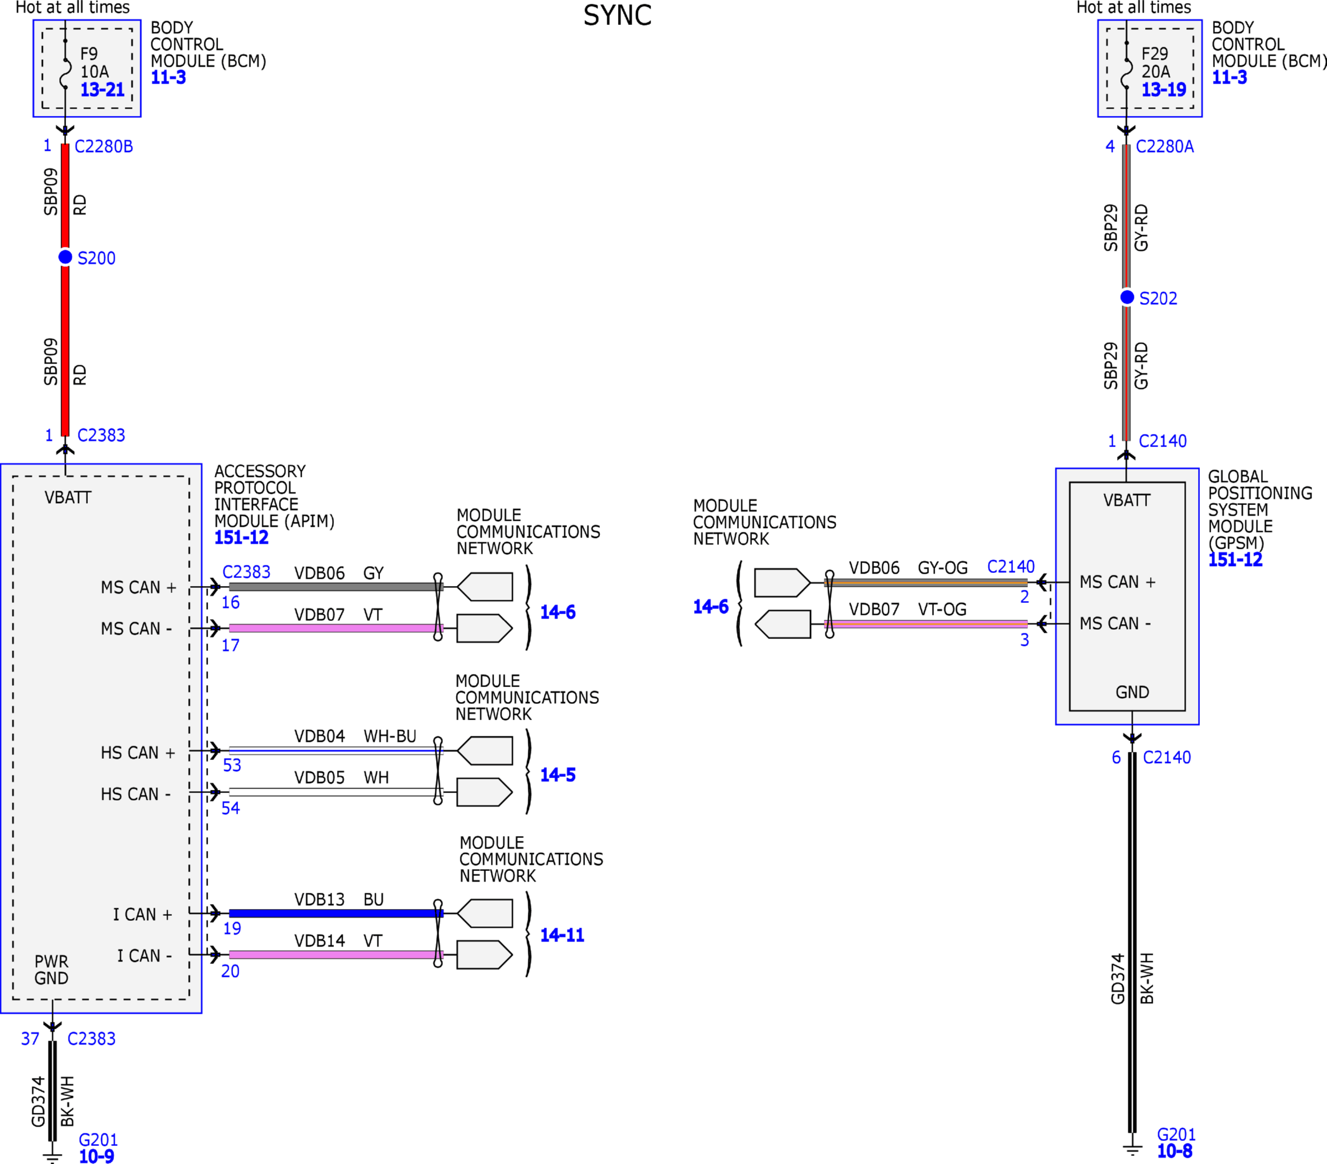The width and height of the screenshot is (1327, 1164).
Task: Select C2383 label beside pin 37
Action: point(92,1039)
